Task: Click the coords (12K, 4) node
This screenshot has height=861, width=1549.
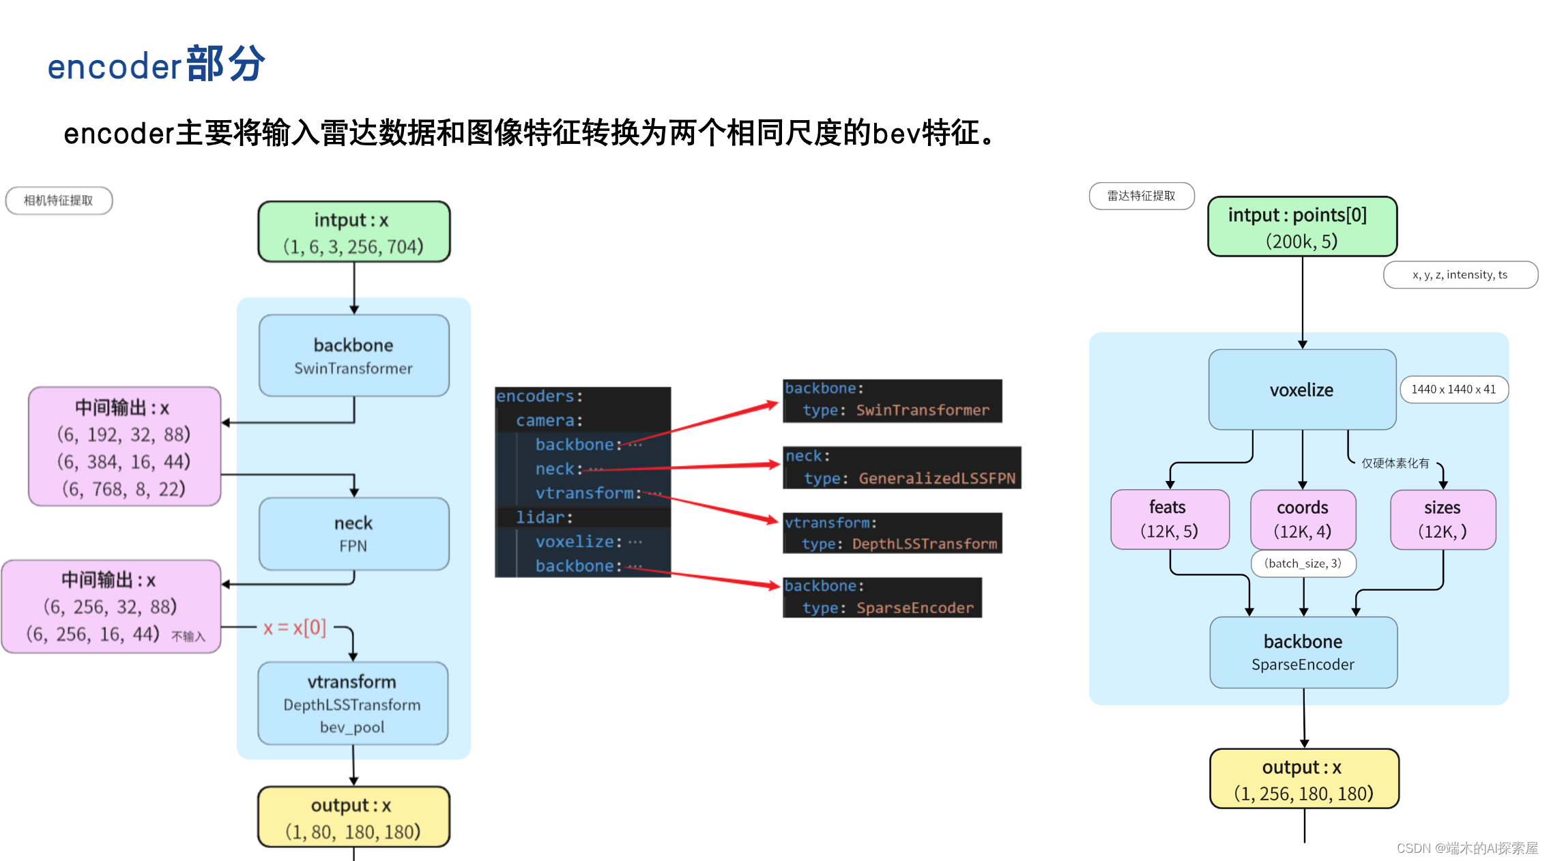Action: point(1302,519)
